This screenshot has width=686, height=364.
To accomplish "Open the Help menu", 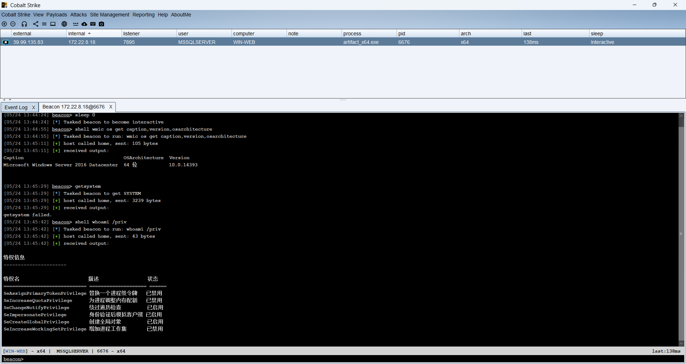I will click(163, 15).
